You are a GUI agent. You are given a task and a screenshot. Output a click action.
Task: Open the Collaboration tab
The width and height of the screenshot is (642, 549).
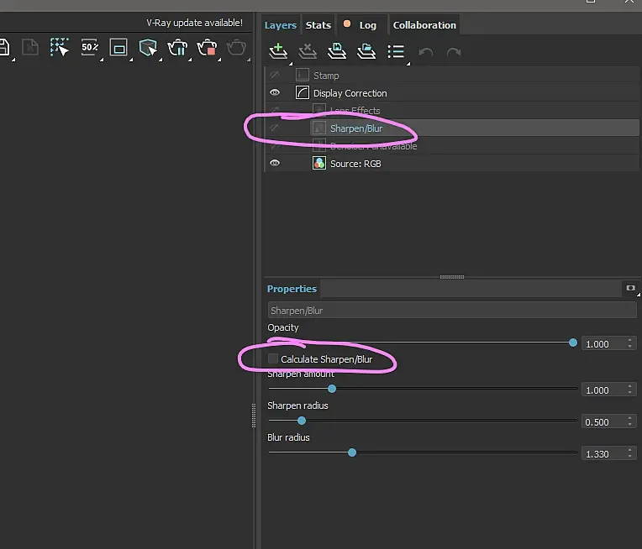(x=424, y=25)
